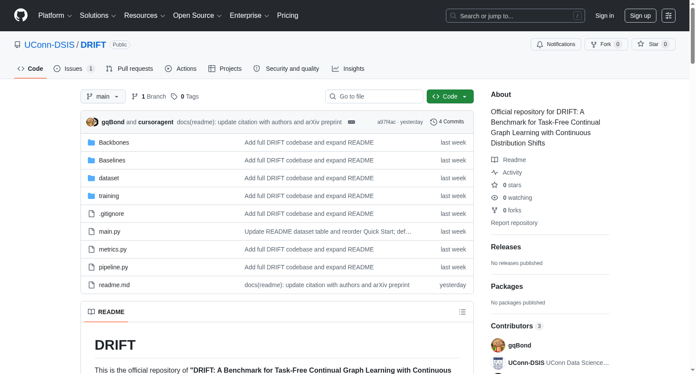Open the training folder
Viewport: 696px width, 374px height.
(109, 196)
